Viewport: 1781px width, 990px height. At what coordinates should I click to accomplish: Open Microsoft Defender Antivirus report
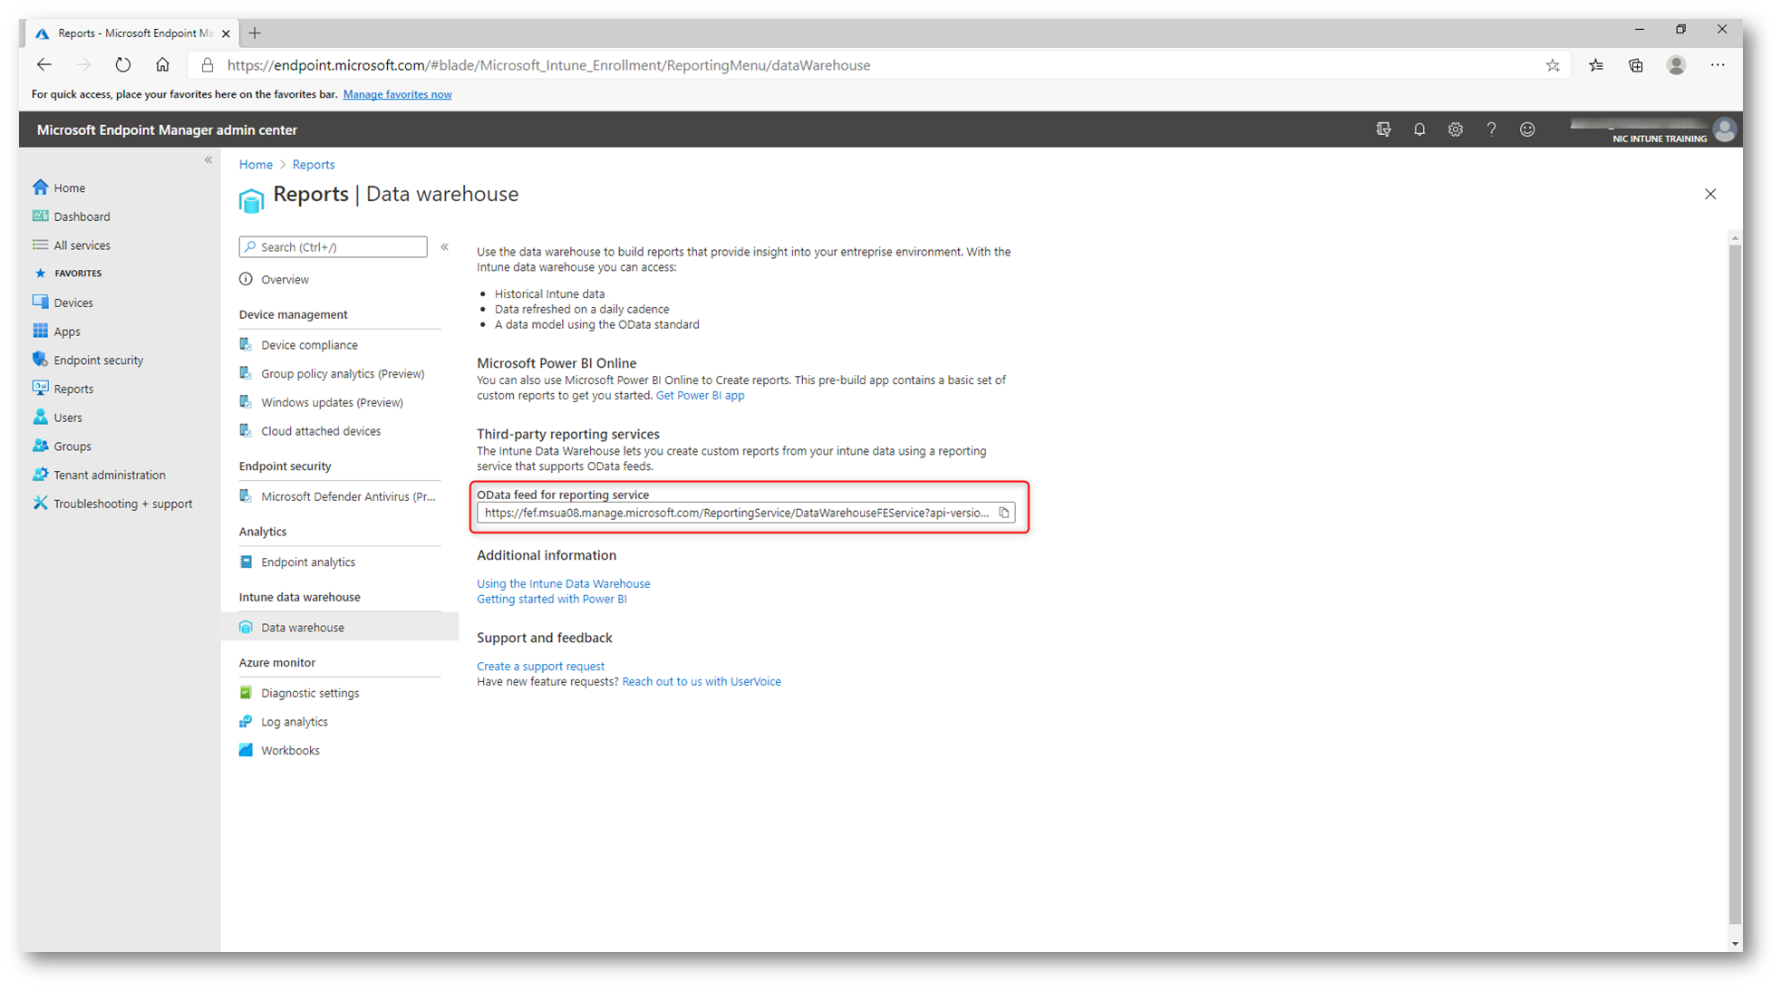(x=348, y=497)
